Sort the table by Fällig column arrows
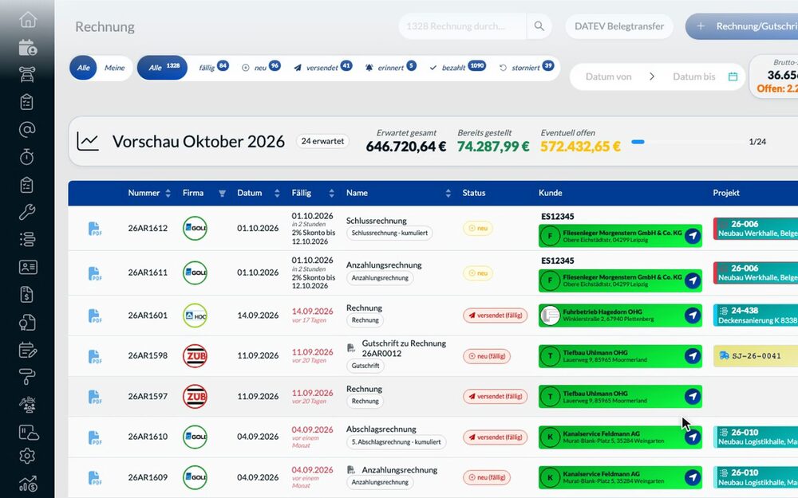 [331, 193]
